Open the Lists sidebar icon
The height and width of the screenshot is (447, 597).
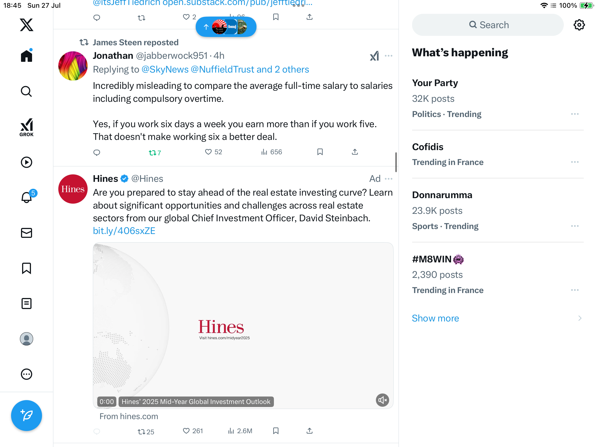pyautogui.click(x=27, y=304)
